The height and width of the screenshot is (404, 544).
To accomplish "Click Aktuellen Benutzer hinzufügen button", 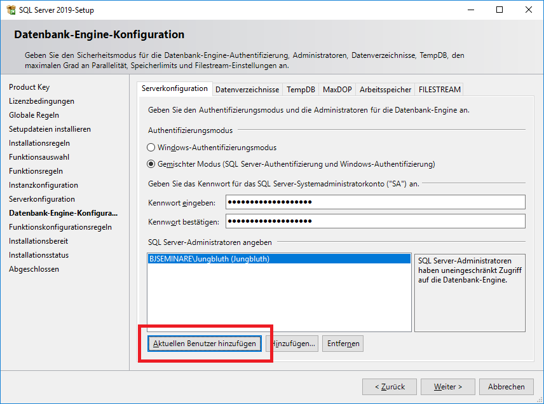I will [x=207, y=343].
